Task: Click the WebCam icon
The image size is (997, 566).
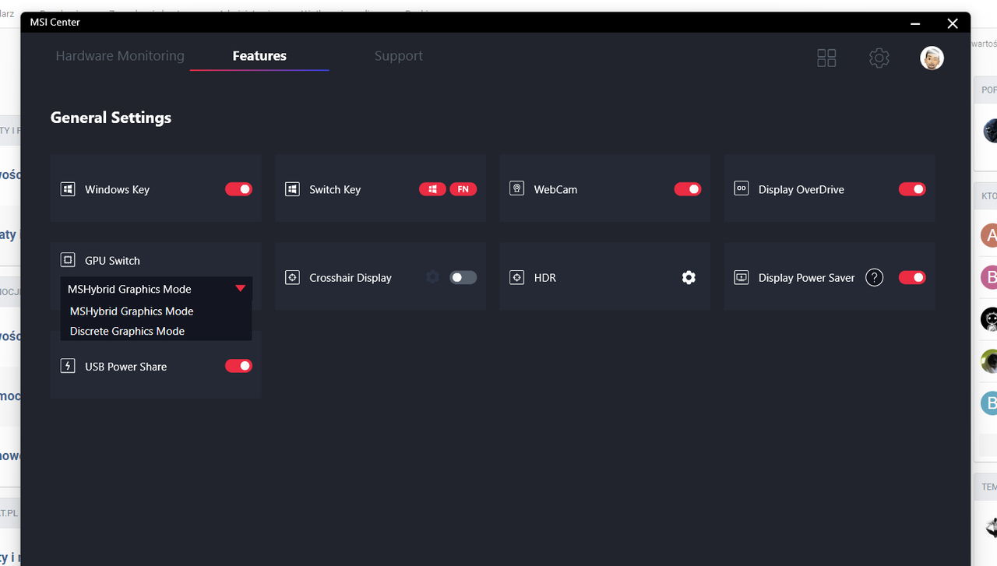Action: coord(516,188)
